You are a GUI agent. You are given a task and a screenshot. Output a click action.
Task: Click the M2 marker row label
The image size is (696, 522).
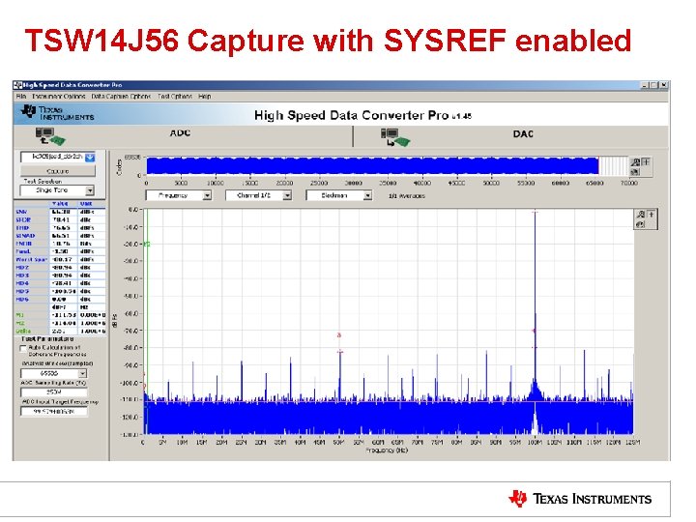(x=20, y=323)
